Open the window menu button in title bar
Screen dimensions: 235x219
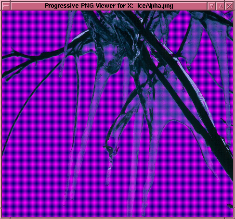click(6, 6)
